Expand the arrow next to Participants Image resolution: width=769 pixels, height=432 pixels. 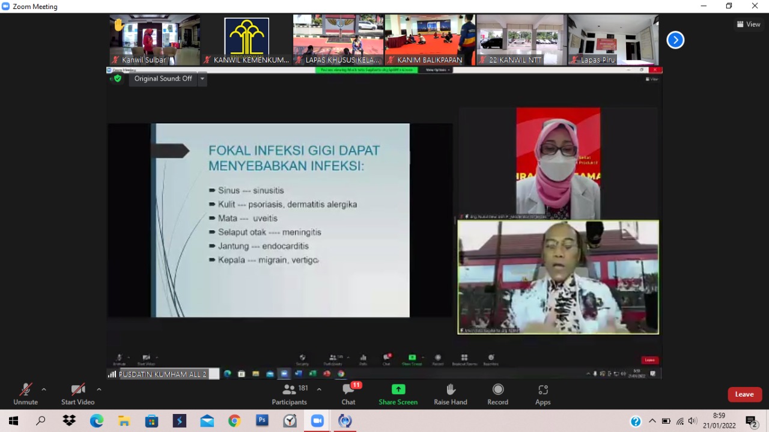click(319, 389)
